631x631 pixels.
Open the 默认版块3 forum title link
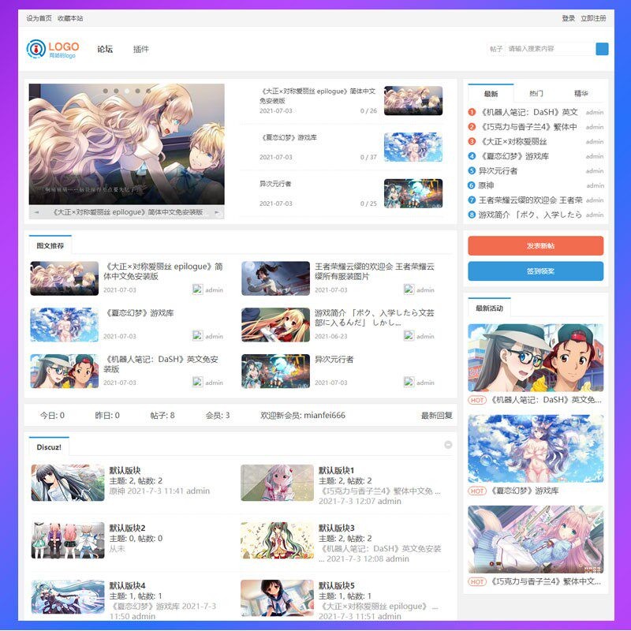(x=337, y=528)
